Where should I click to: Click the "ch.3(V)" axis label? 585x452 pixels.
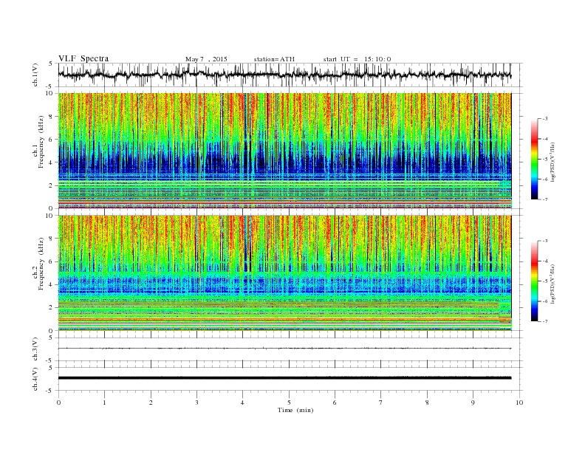[35, 349]
